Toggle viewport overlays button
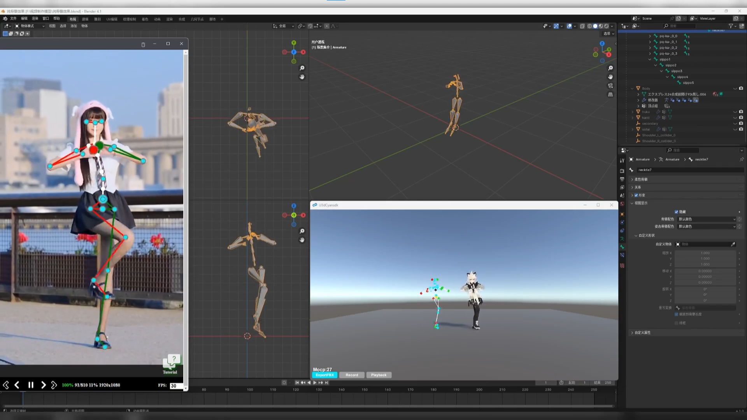Viewport: 747px width, 420px height. coord(569,26)
